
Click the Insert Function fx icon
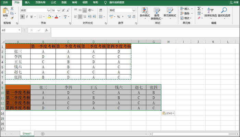(x=46, y=30)
